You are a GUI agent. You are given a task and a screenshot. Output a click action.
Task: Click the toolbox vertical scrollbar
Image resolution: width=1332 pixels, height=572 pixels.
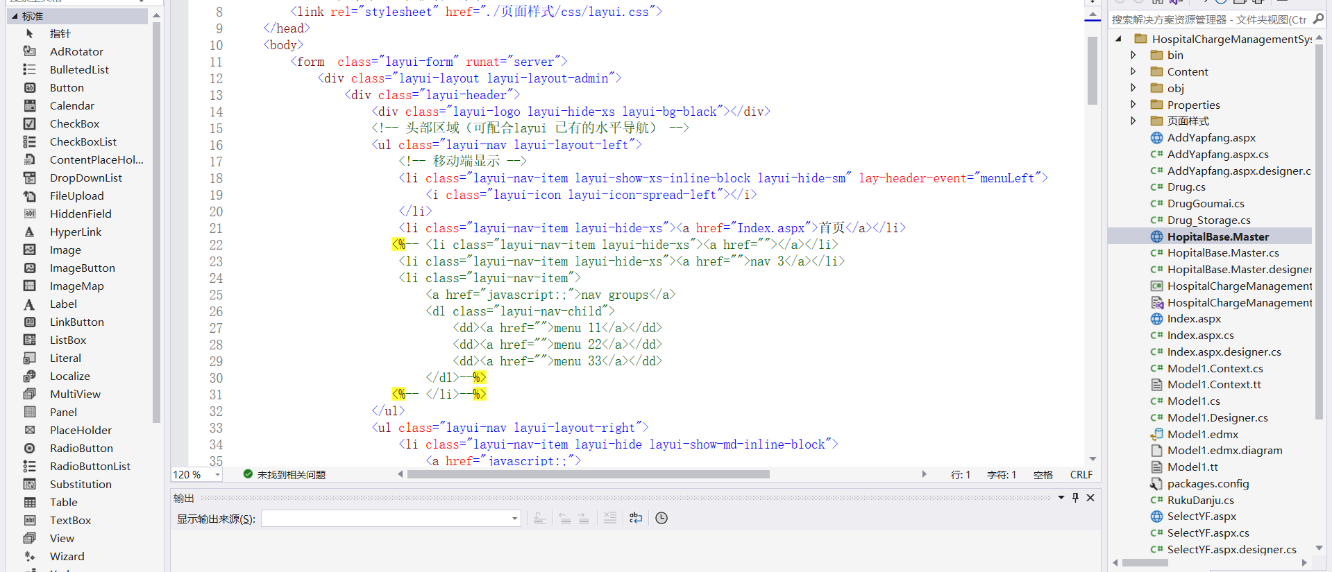point(156,222)
